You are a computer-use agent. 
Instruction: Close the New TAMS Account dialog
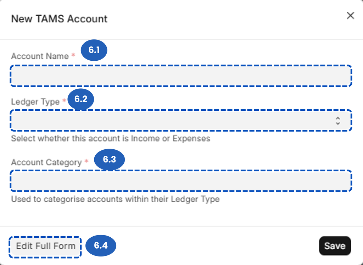[350, 16]
